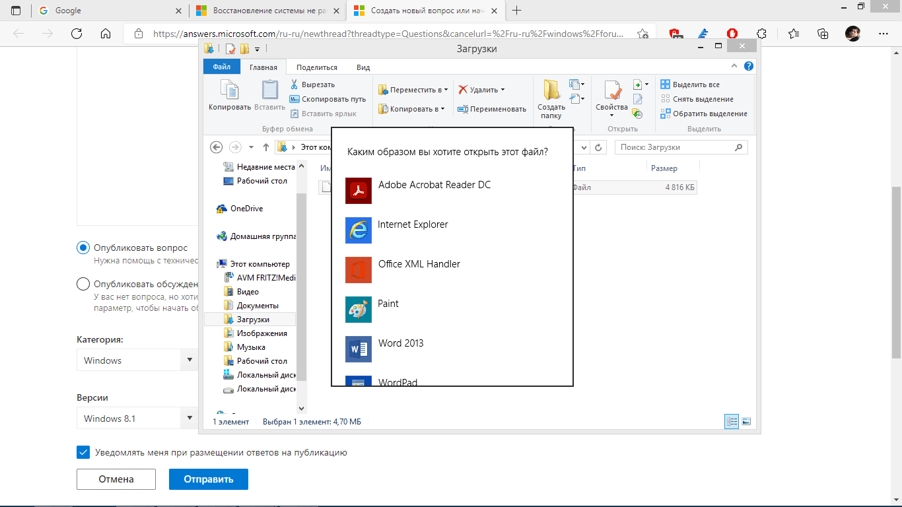
Task: Click browser home button
Action: tap(105, 34)
